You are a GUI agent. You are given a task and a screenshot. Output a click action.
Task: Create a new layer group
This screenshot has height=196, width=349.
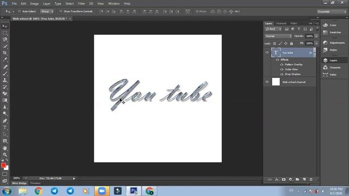(x=297, y=179)
